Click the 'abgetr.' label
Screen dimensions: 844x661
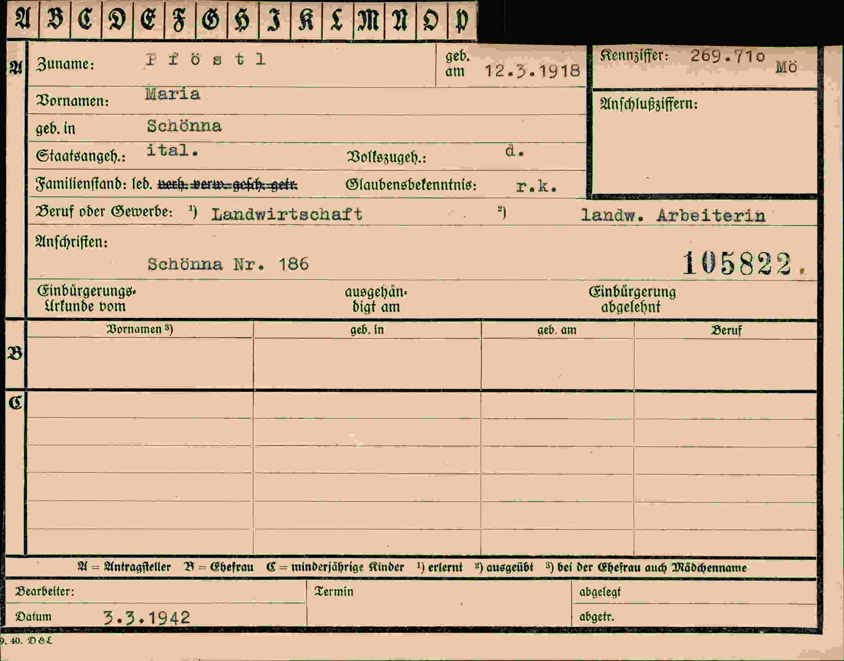pos(596,616)
